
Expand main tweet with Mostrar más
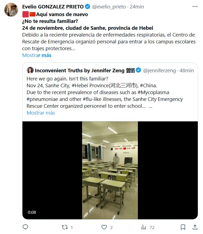pyautogui.click(x=37, y=55)
